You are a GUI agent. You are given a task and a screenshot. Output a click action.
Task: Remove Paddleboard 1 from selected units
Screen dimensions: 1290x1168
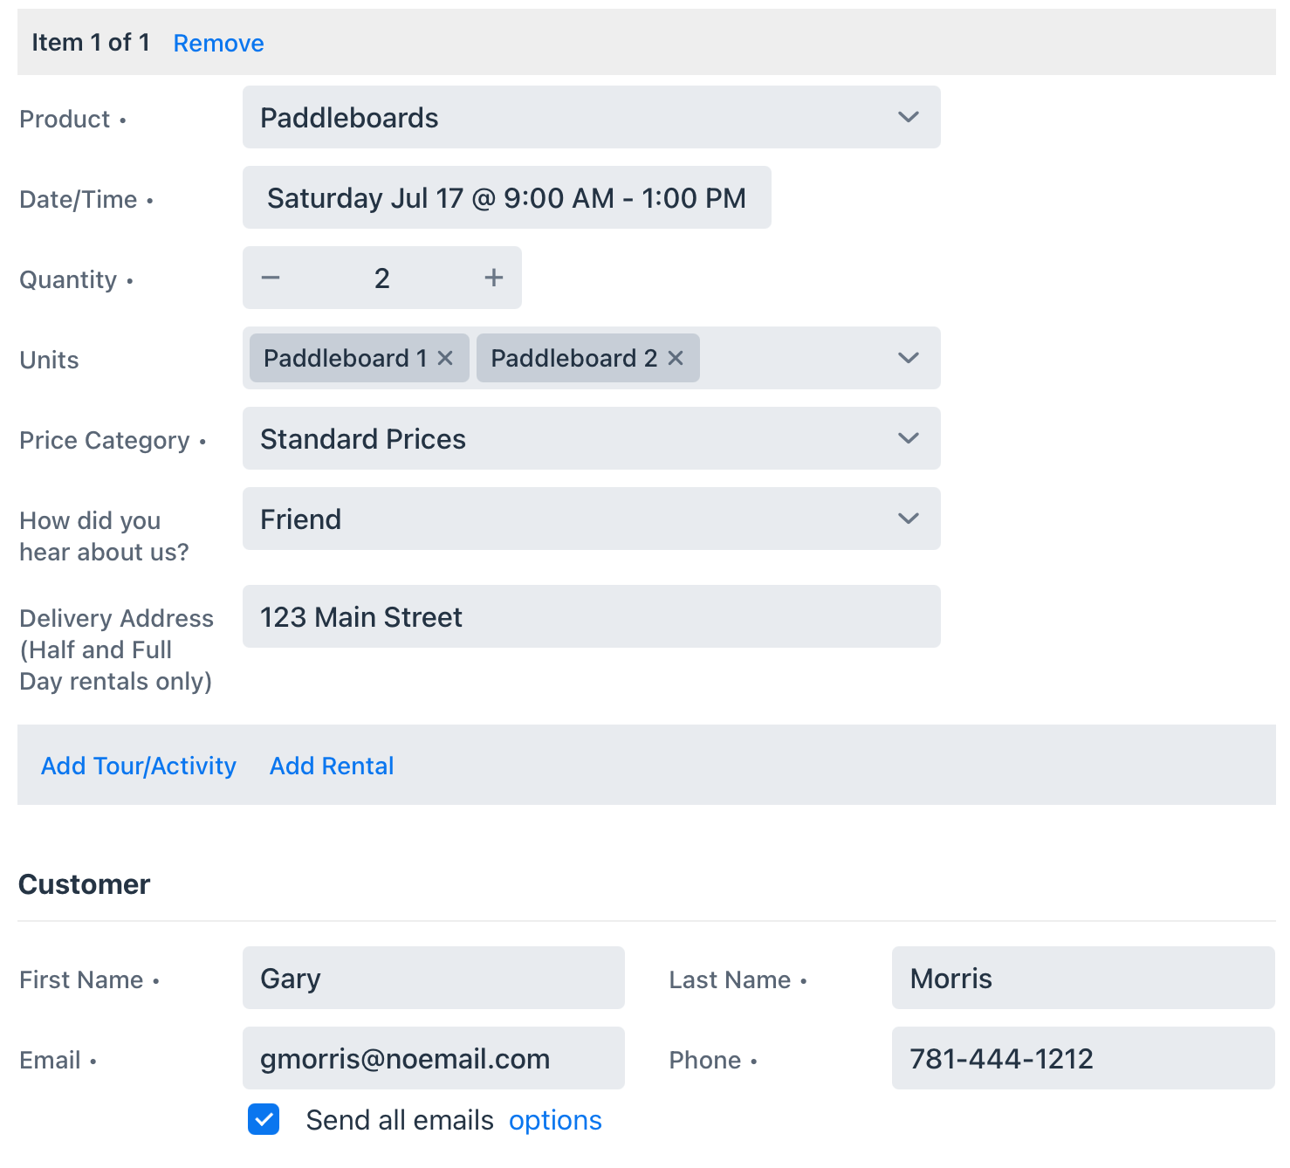(x=445, y=358)
